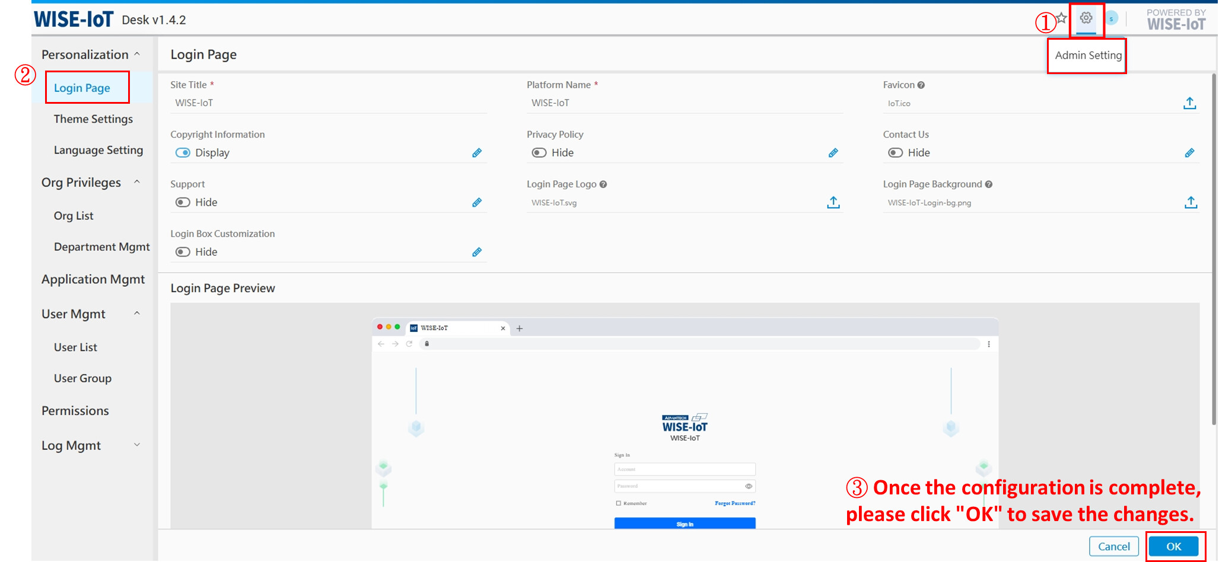Image resolution: width=1219 pixels, height=562 pixels.
Task: Click OK to save the changes
Action: (x=1173, y=547)
